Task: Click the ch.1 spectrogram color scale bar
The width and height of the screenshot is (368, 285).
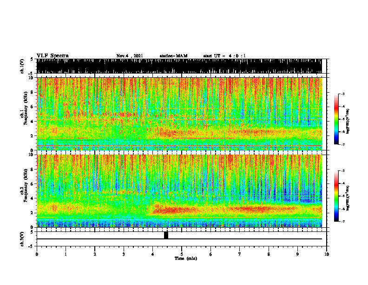Action: pos(336,119)
